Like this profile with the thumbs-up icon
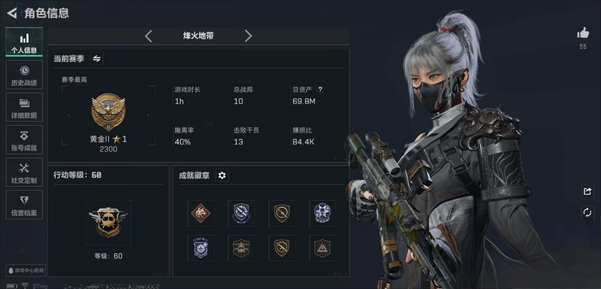This screenshot has width=601, height=289. point(583,33)
